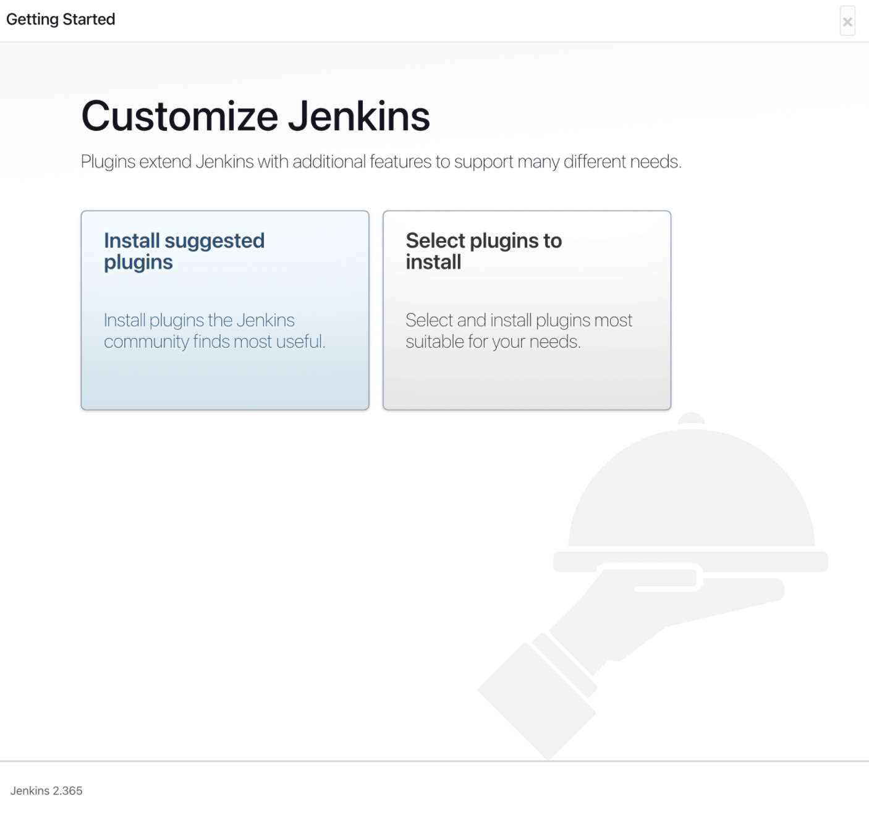The height and width of the screenshot is (813, 869).
Task: Click the Customize Jenkins heading
Action: tap(255, 116)
